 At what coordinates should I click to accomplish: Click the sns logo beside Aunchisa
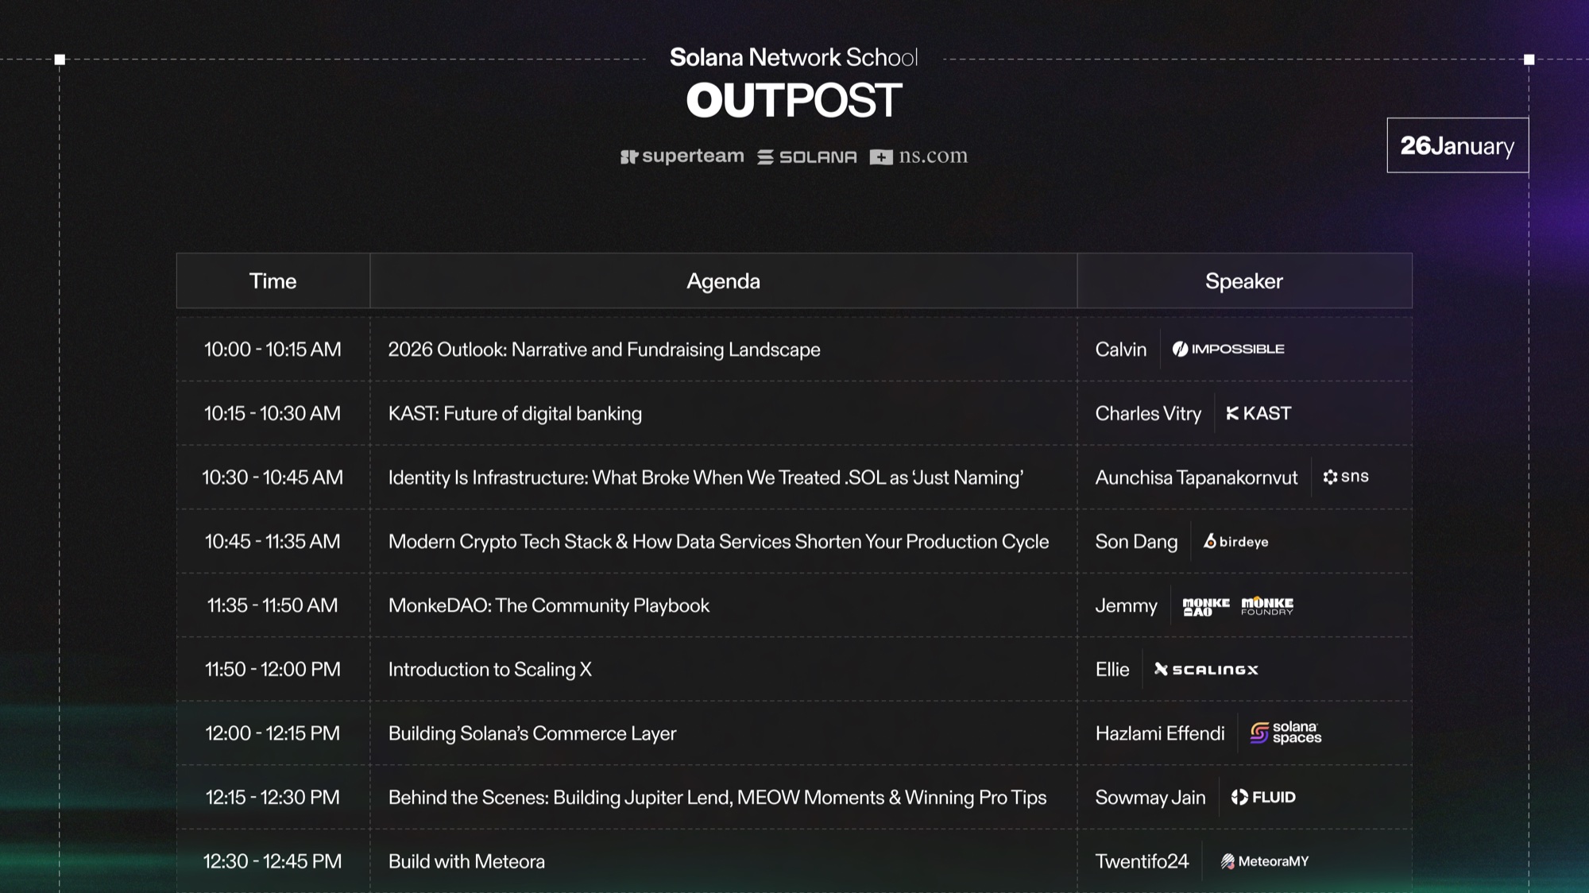click(x=1346, y=477)
